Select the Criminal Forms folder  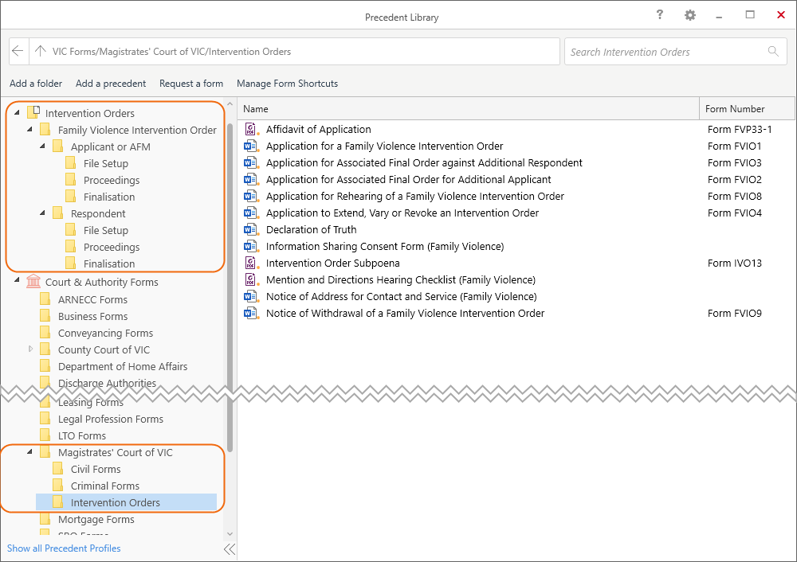click(104, 486)
